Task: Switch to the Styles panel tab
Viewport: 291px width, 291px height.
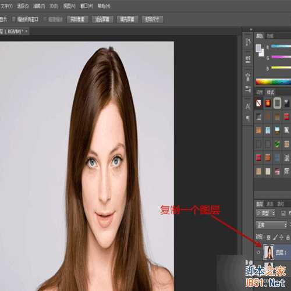Action: tap(271, 92)
